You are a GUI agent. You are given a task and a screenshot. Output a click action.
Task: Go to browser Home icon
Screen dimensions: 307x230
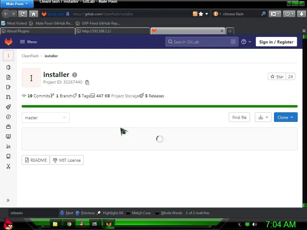[x=34, y=14]
